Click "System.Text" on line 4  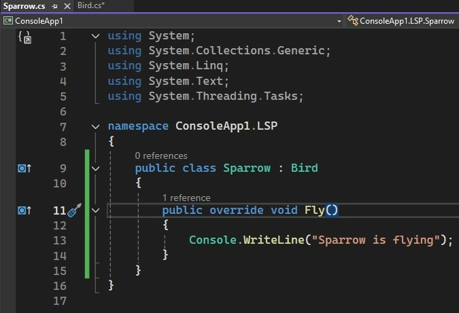point(186,81)
